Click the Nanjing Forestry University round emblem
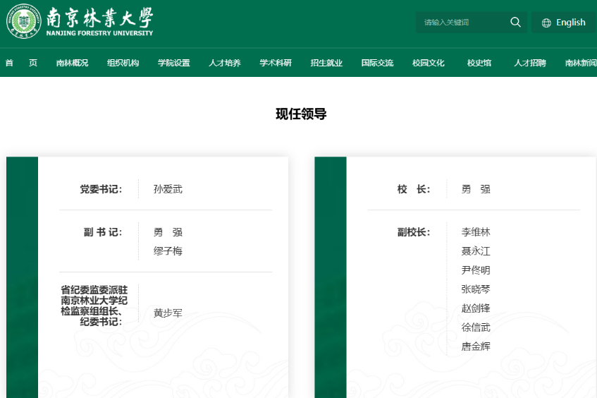Image resolution: width=597 pixels, height=398 pixels. point(23,21)
